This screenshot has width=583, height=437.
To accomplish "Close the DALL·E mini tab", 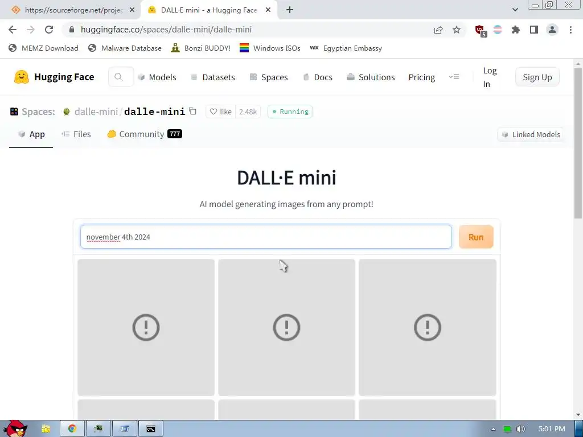I will tap(268, 10).
